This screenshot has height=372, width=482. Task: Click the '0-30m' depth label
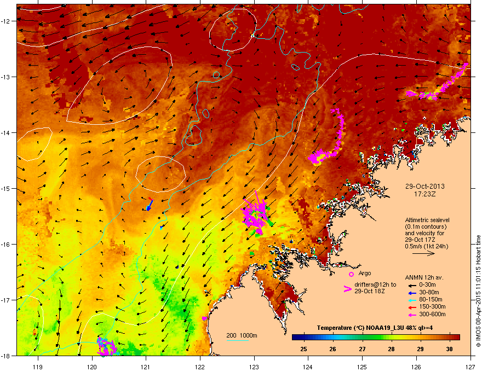point(427,285)
